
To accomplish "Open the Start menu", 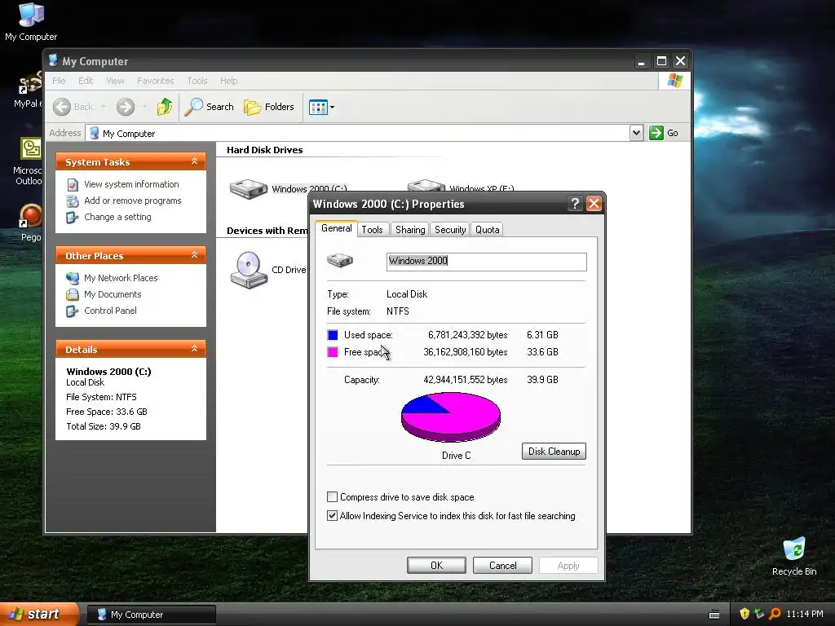I will tap(39, 615).
